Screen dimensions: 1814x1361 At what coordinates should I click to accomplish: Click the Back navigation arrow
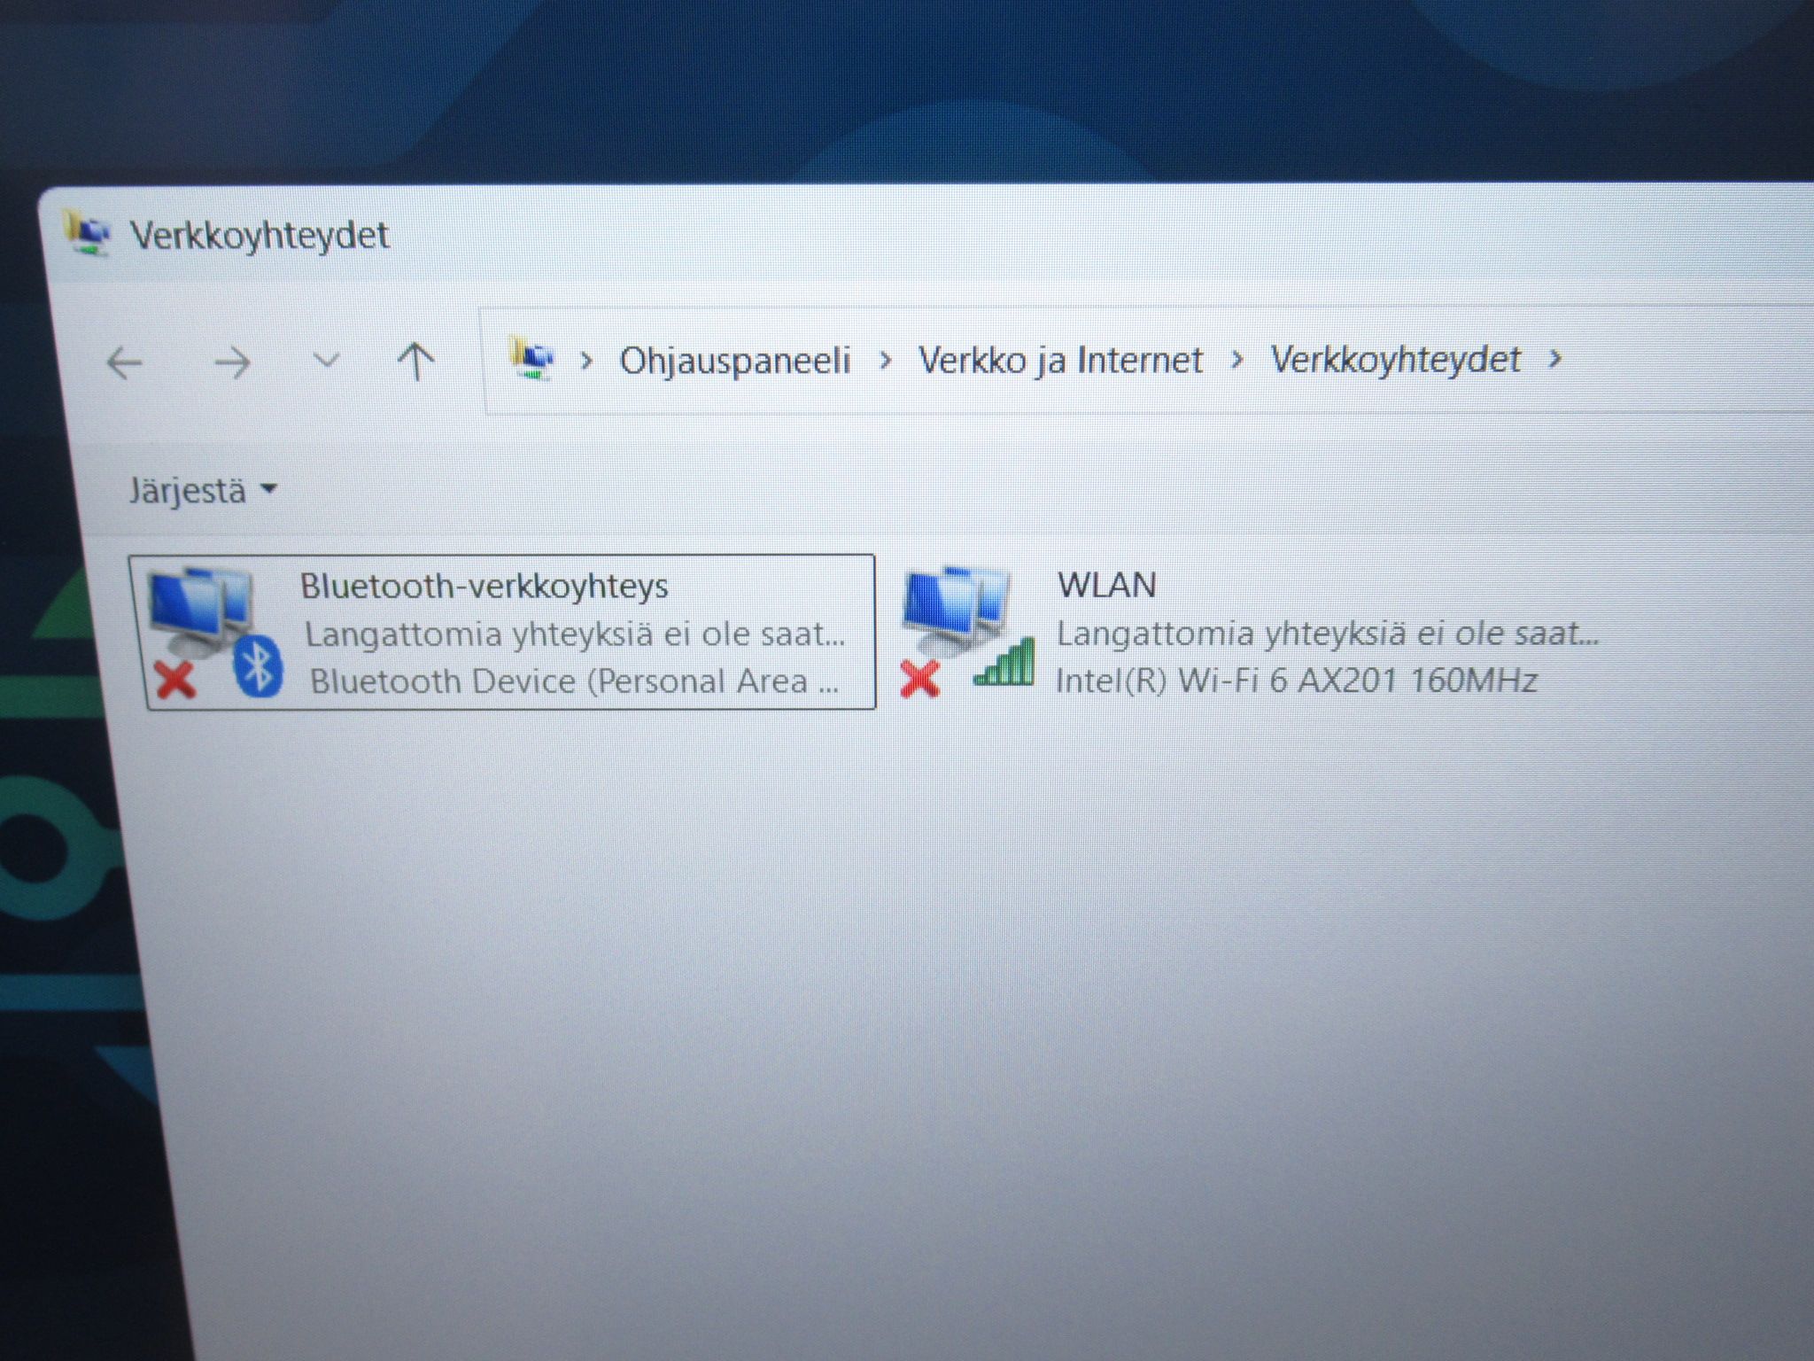pyautogui.click(x=124, y=362)
